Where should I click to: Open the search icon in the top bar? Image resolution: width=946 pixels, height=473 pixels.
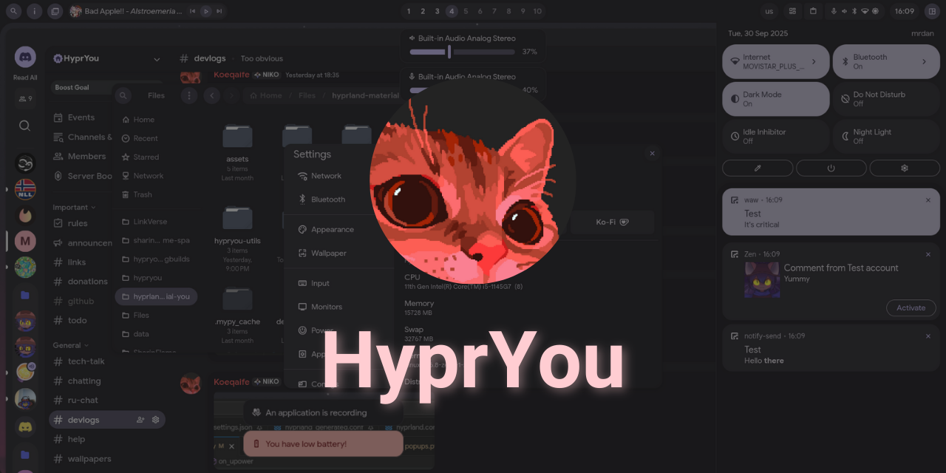point(16,11)
